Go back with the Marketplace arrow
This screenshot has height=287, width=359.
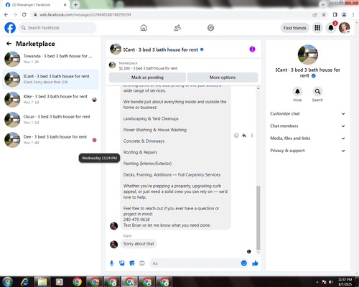pyautogui.click(x=9, y=44)
